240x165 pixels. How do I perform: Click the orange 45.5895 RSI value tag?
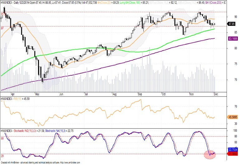[232, 117]
